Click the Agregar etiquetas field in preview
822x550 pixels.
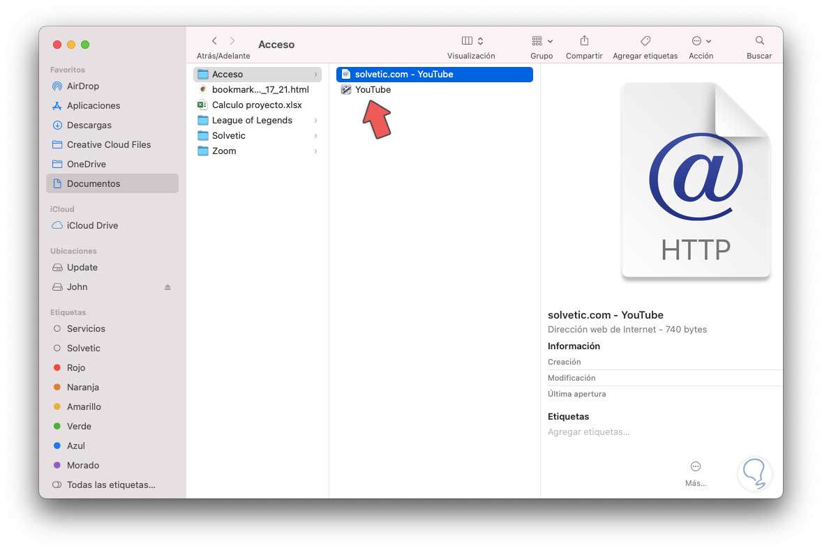click(x=589, y=432)
